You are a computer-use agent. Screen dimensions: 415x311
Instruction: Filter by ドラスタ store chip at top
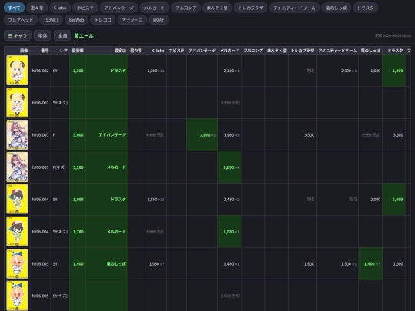365,8
